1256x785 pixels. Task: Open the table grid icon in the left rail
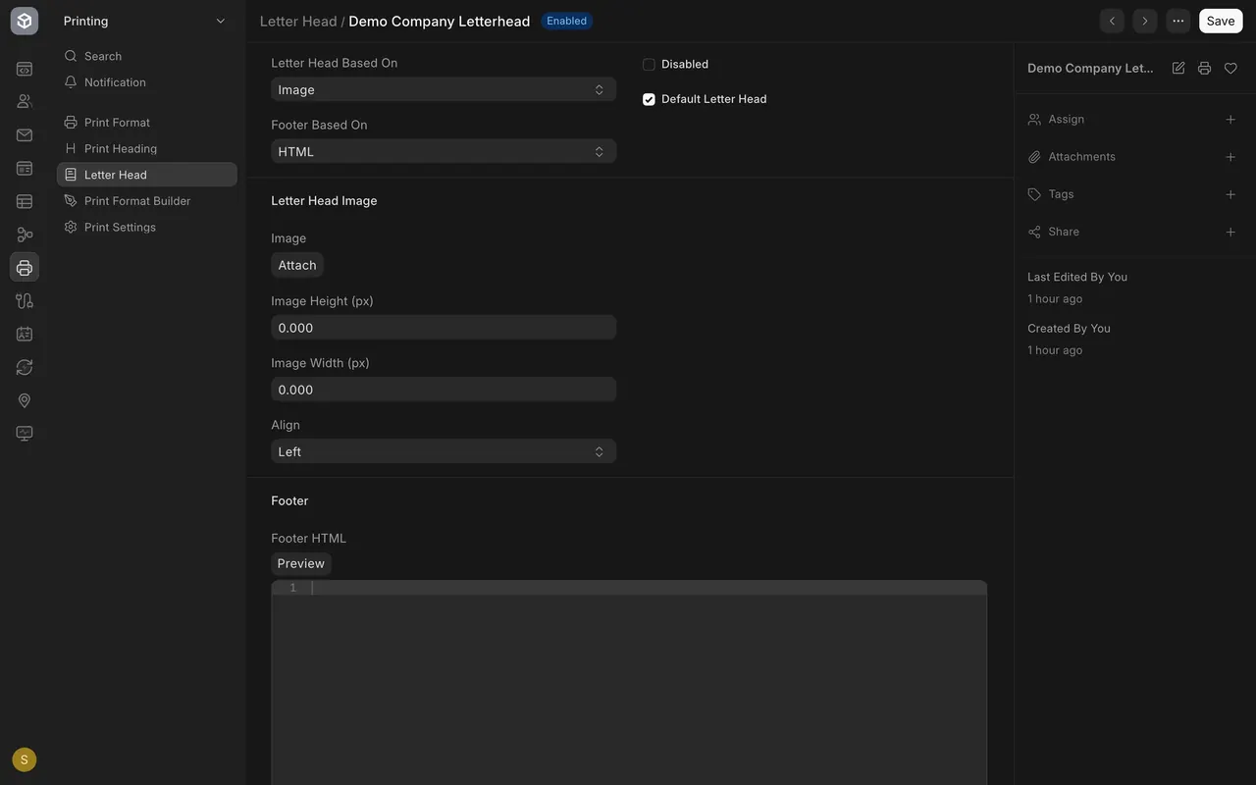pos(25,201)
